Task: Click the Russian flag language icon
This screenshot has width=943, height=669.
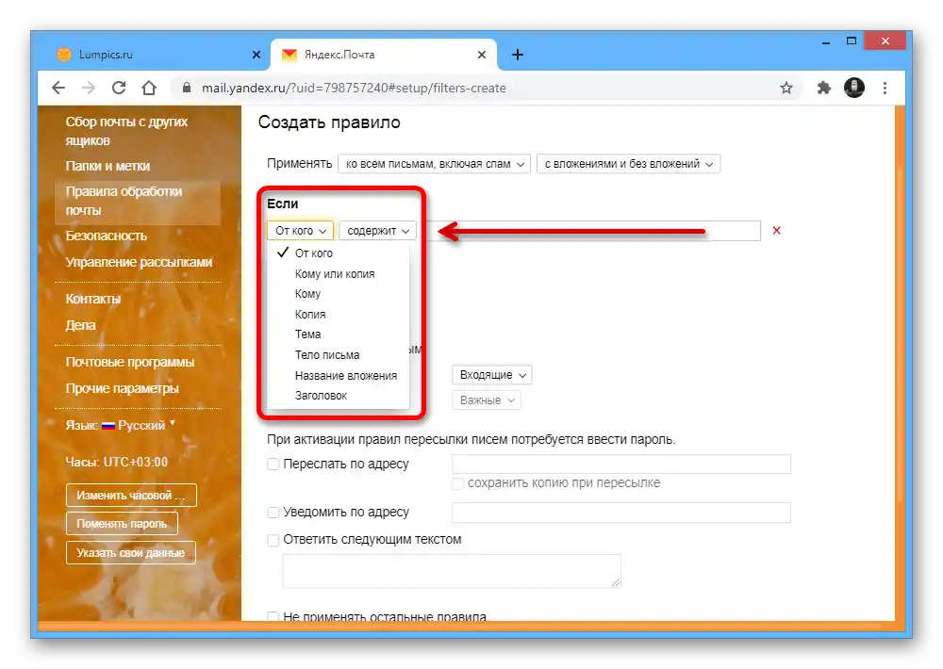Action: click(x=108, y=426)
